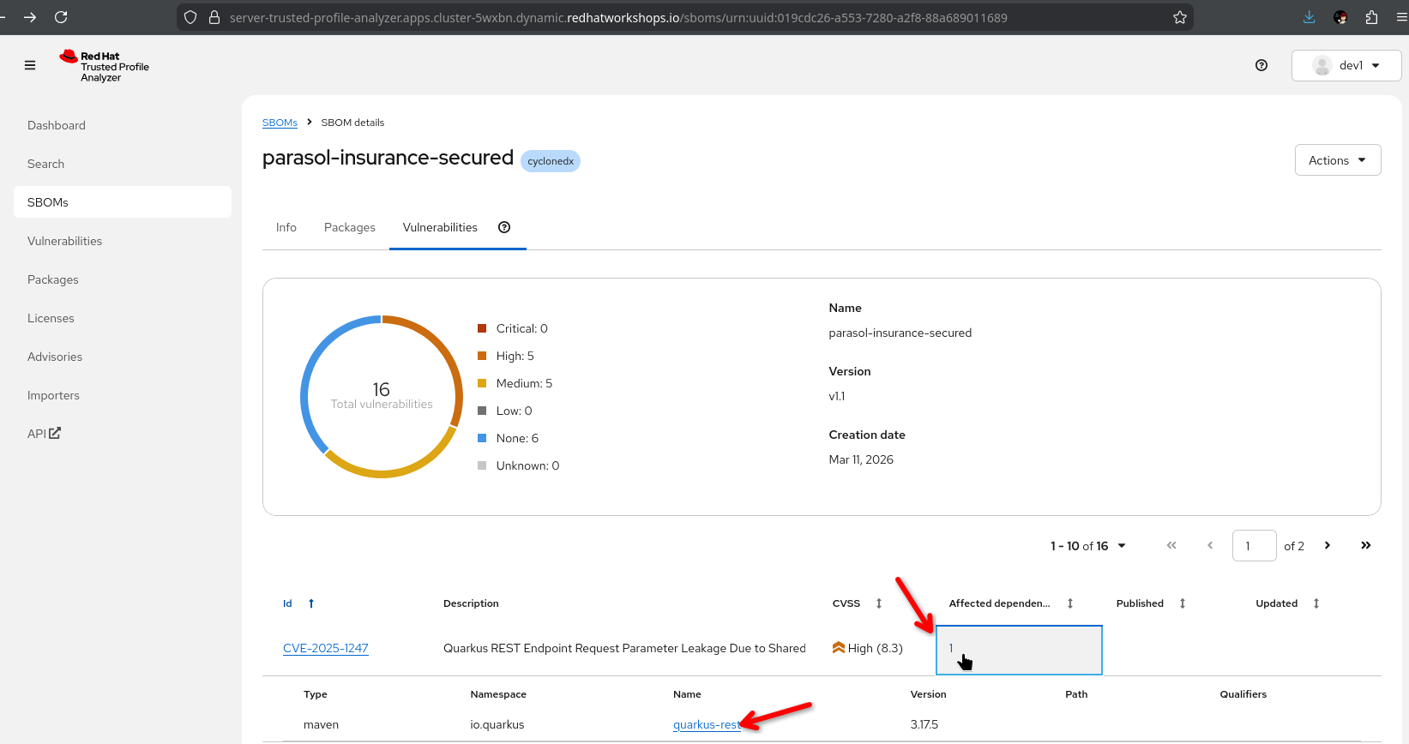This screenshot has width=1409, height=744.
Task: Go forward in browser history
Action: 30,17
